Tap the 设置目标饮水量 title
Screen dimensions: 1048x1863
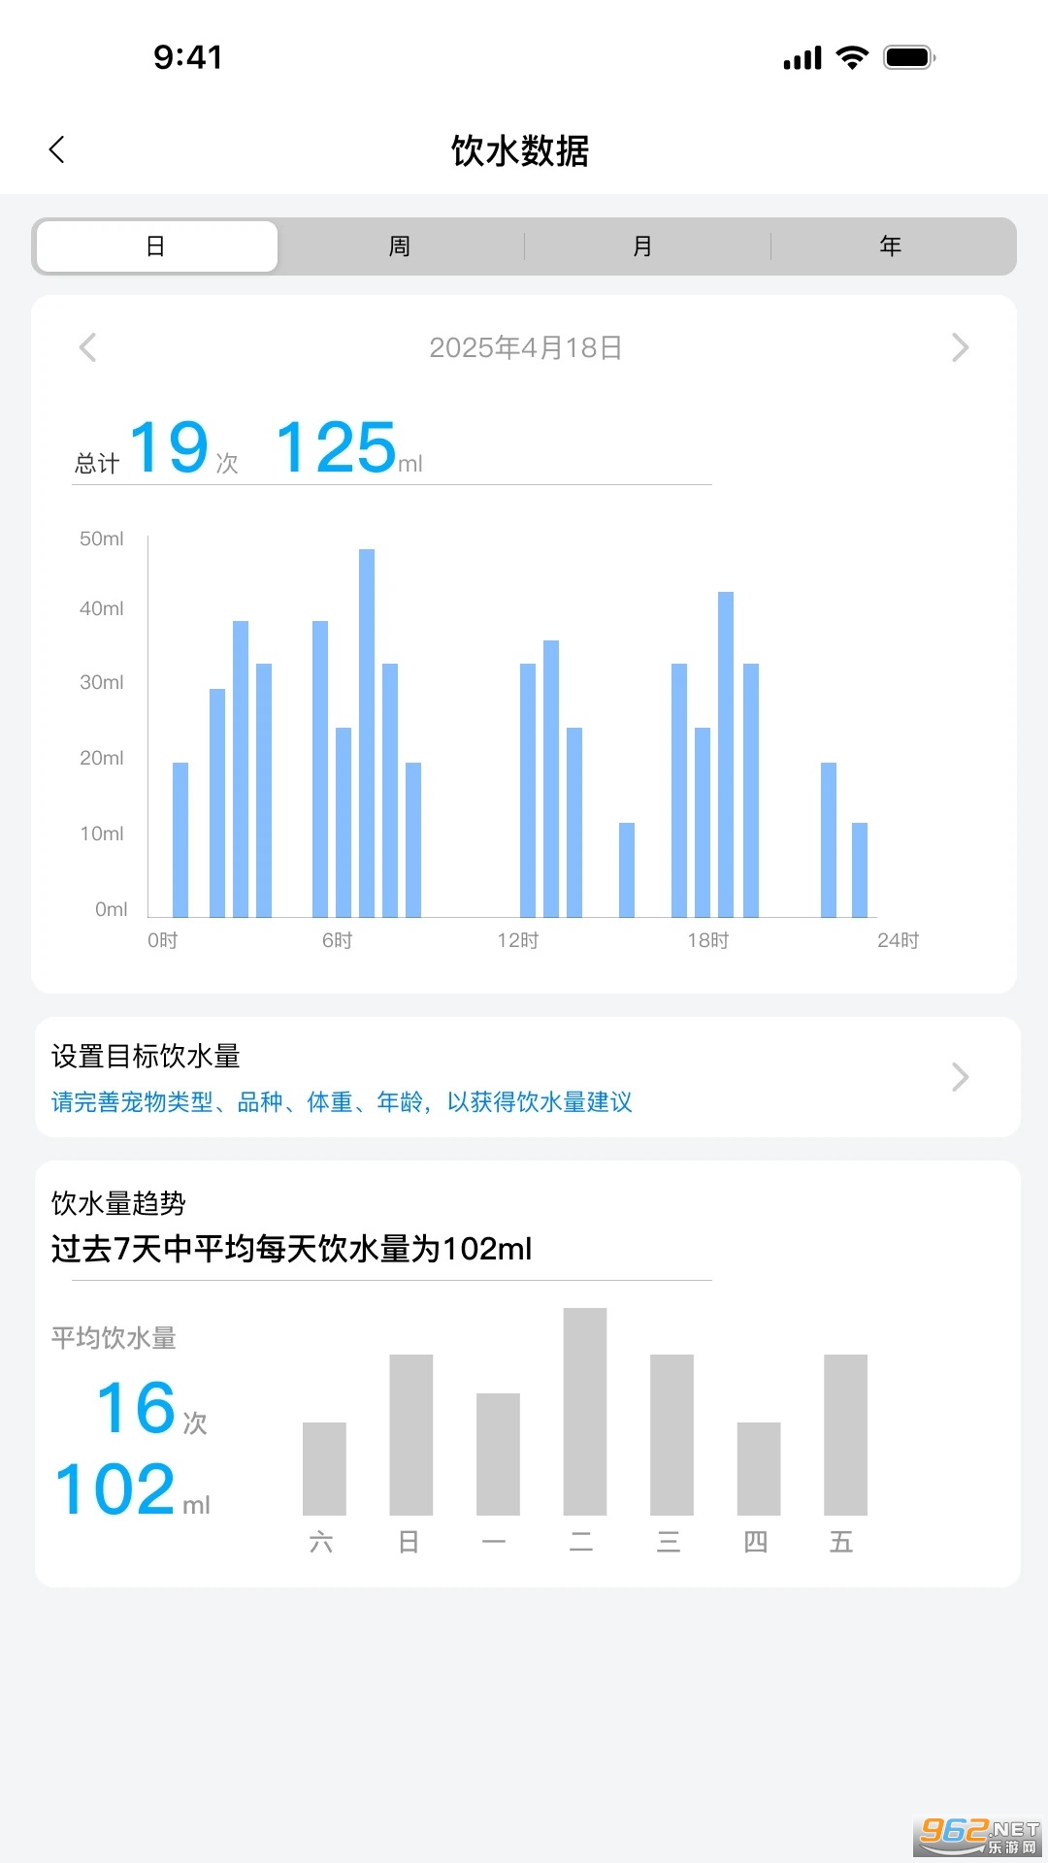pos(146,1056)
